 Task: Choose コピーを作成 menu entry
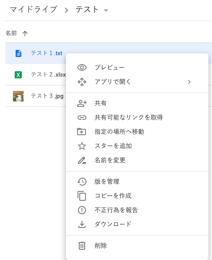tap(137, 196)
